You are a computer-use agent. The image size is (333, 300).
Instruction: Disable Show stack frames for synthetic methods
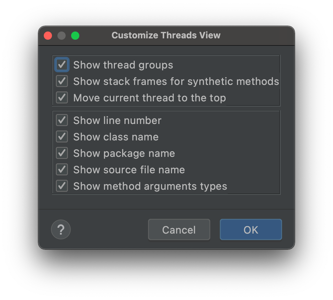click(x=62, y=81)
